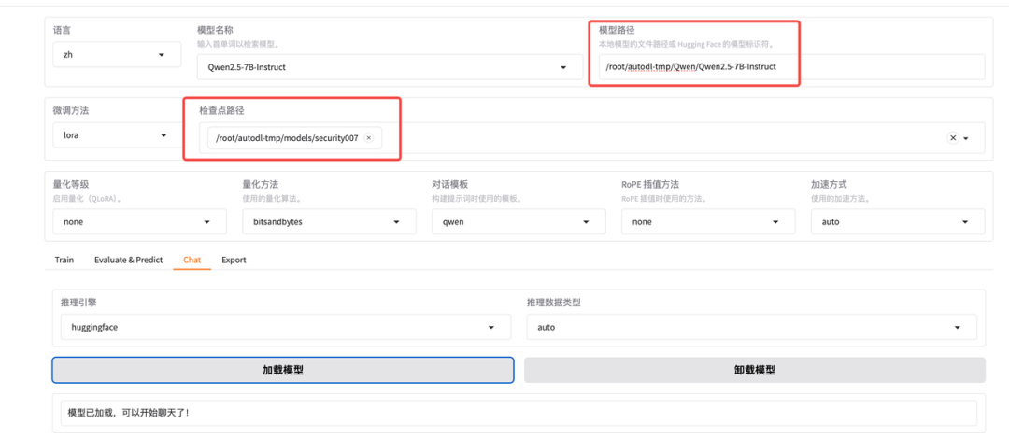Open the 微调方法 lora dropdown
1009x438 pixels.
click(x=117, y=135)
